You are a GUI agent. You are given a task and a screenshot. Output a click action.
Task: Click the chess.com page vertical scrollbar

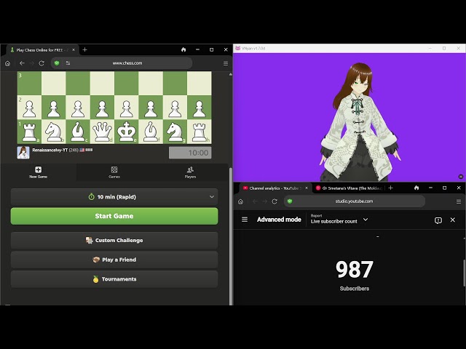pos(230,236)
